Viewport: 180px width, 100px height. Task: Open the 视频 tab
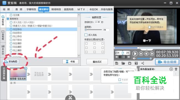click(6, 9)
